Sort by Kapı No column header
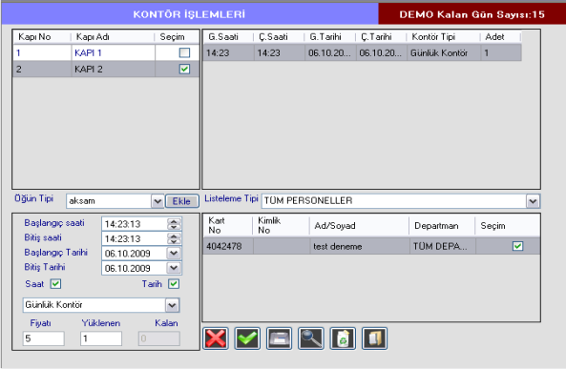This screenshot has height=369, width=566. click(42, 37)
